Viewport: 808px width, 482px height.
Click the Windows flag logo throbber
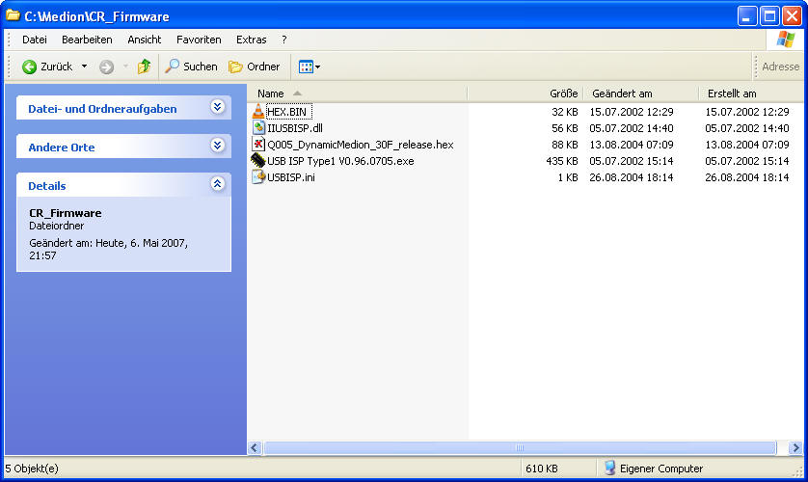pyautogui.click(x=785, y=40)
